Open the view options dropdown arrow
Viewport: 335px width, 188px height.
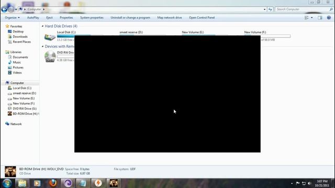pos(312,18)
